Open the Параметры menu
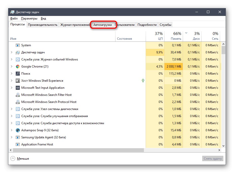This screenshot has height=173, width=234. pyautogui.click(x=29, y=18)
